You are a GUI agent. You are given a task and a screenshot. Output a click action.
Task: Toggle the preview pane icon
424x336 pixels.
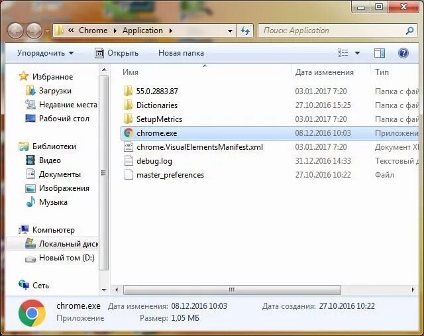tap(380, 53)
